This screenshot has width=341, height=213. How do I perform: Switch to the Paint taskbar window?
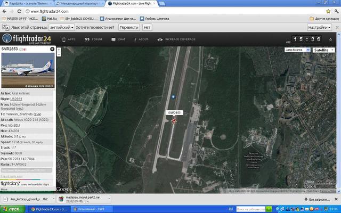click(91, 209)
